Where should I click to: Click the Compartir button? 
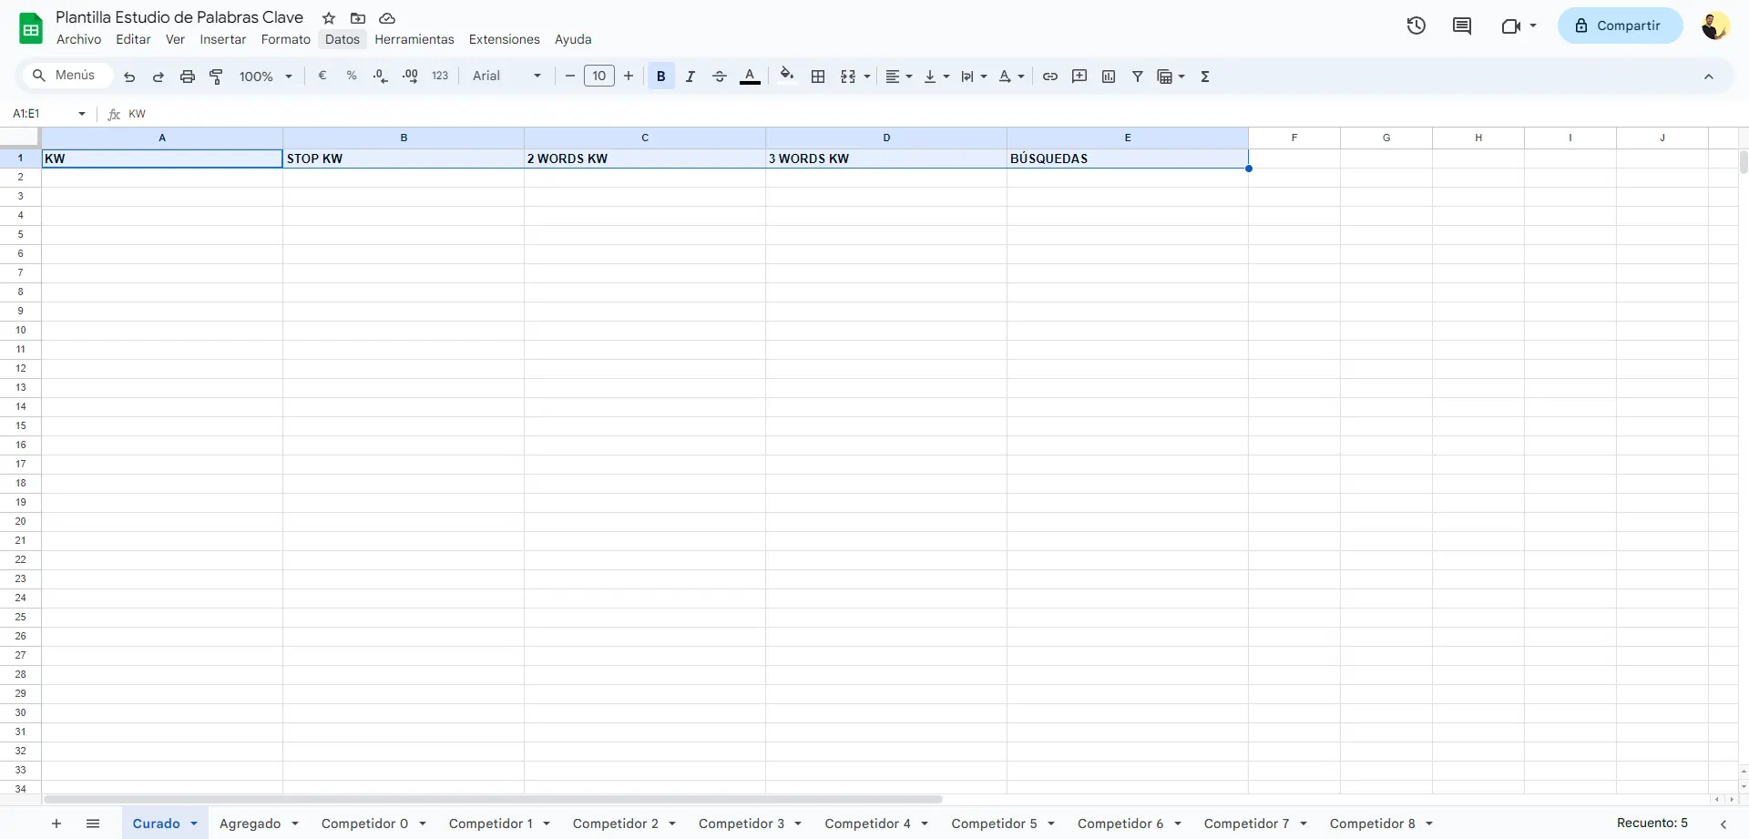pos(1620,26)
